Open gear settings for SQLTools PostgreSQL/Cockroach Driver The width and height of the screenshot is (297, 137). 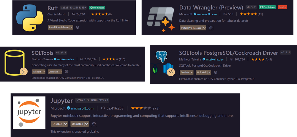[x=215, y=72]
